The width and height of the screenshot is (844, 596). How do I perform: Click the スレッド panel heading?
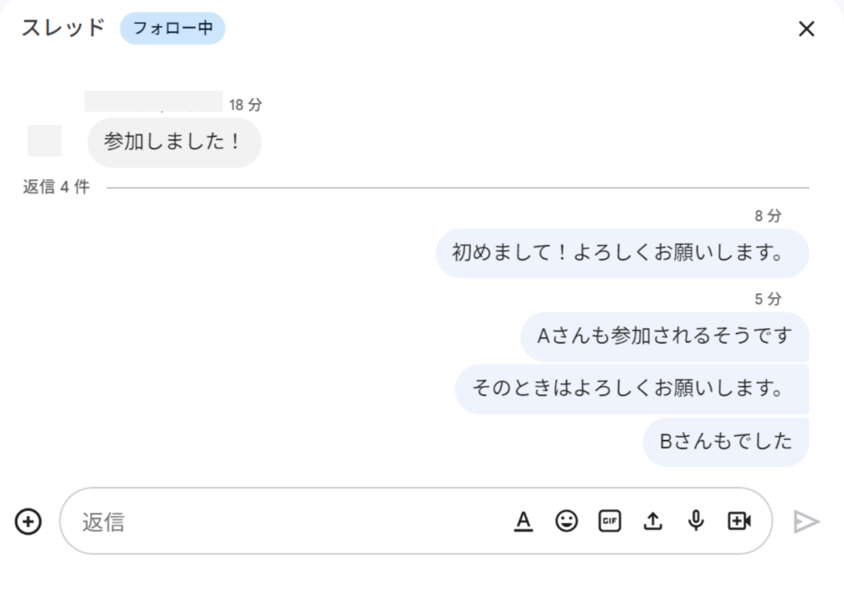point(63,28)
